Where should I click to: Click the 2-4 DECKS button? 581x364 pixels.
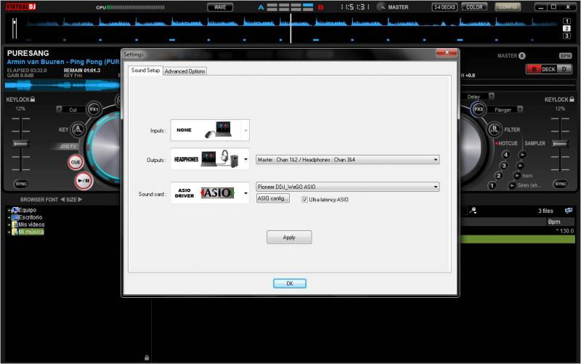[x=444, y=7]
